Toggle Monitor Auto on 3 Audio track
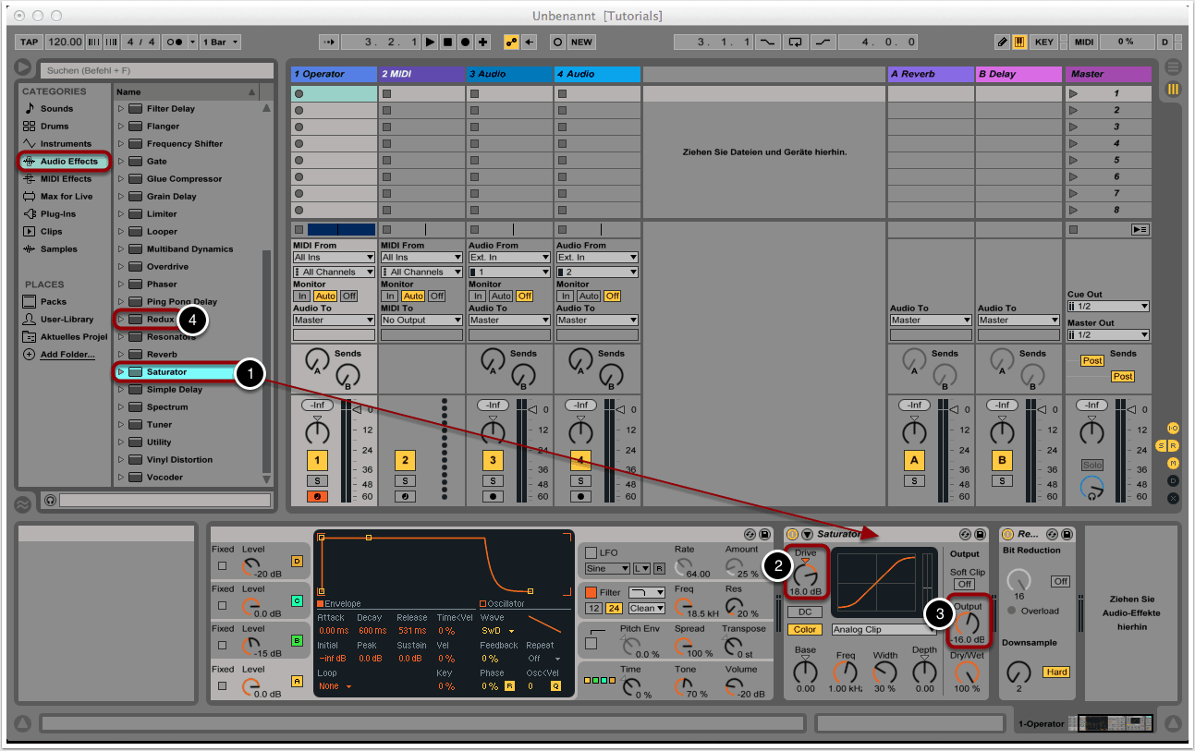Viewport: 1195px width, 751px height. coord(500,296)
